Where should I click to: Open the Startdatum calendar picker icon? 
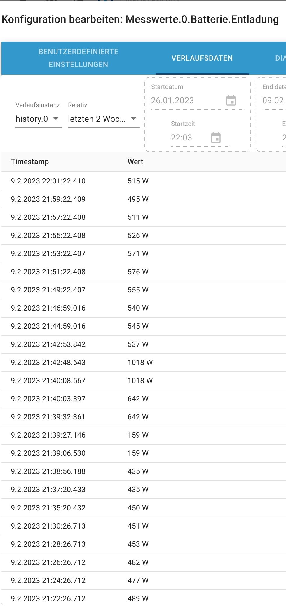pyautogui.click(x=231, y=100)
